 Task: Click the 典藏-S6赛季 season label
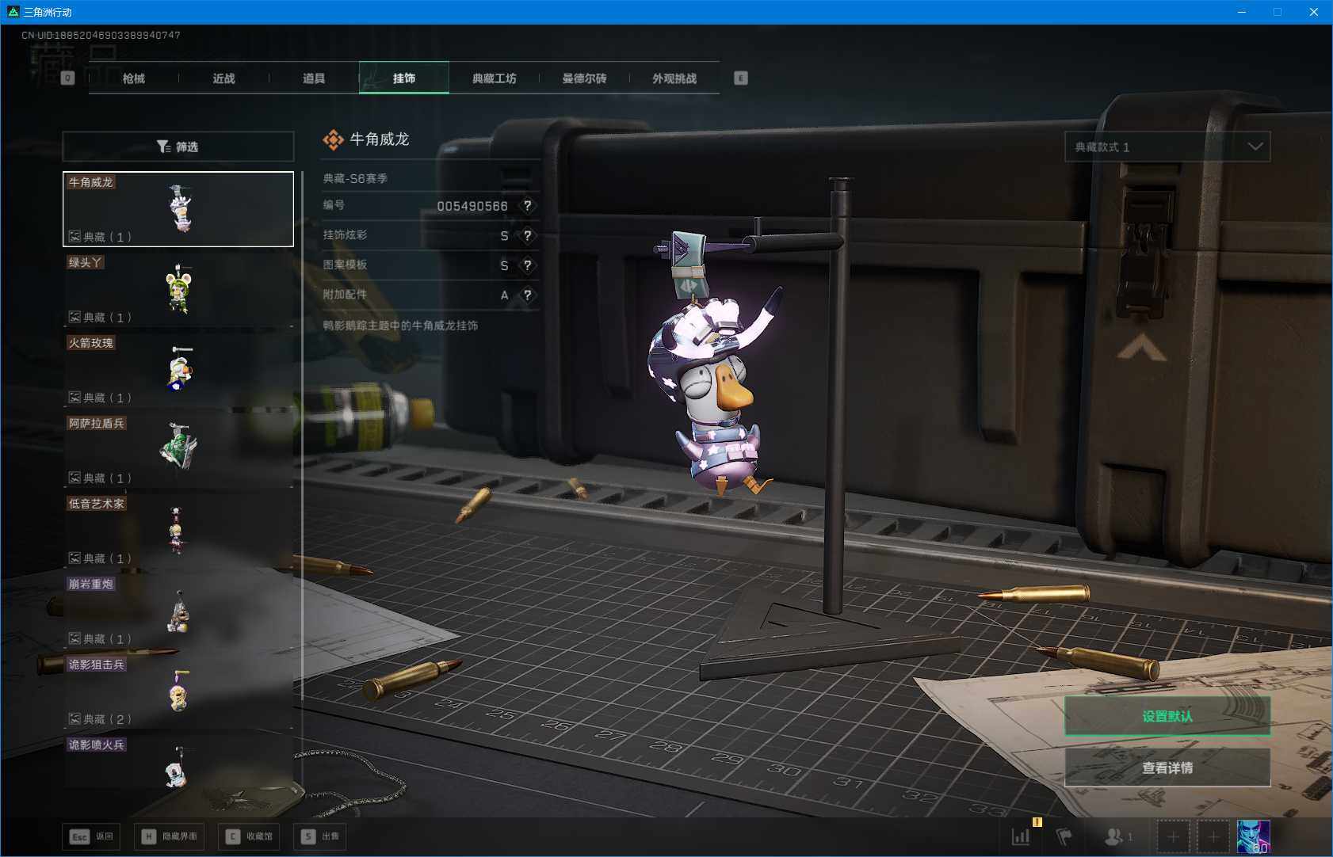point(355,178)
